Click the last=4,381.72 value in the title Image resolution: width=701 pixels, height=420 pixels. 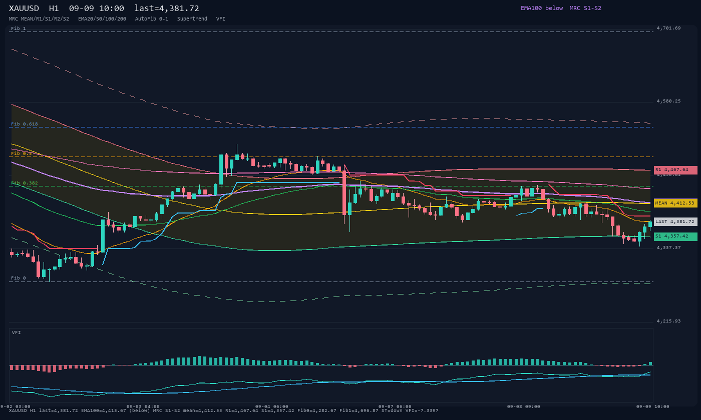click(x=167, y=8)
